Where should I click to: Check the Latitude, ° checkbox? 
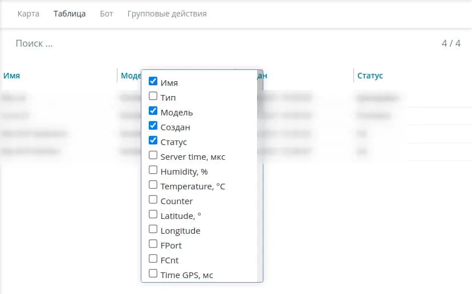click(153, 214)
